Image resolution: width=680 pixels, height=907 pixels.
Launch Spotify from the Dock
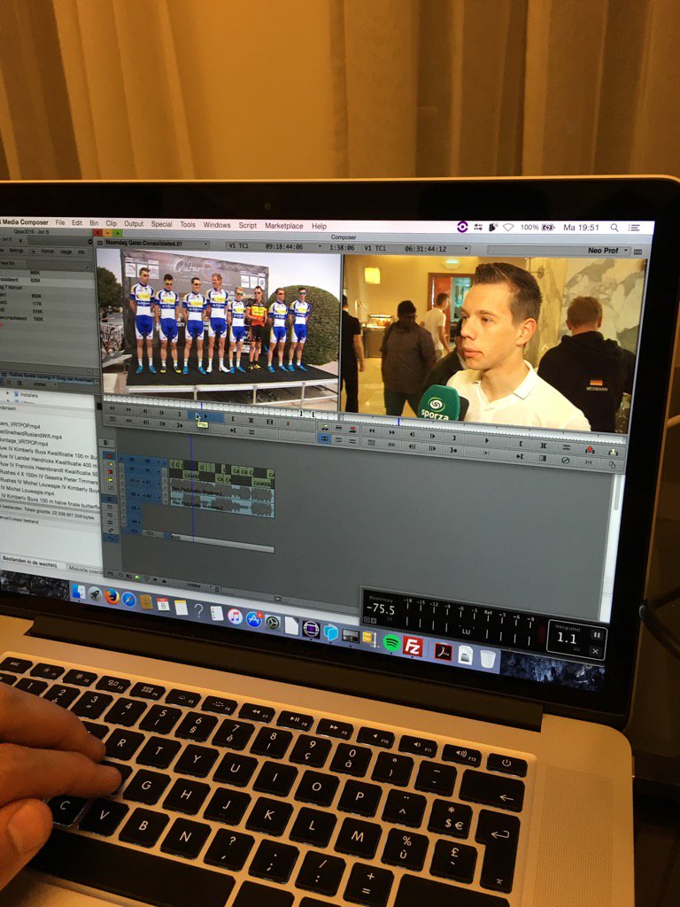[391, 643]
